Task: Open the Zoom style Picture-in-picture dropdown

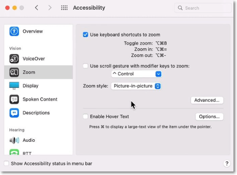Action: click(x=136, y=86)
